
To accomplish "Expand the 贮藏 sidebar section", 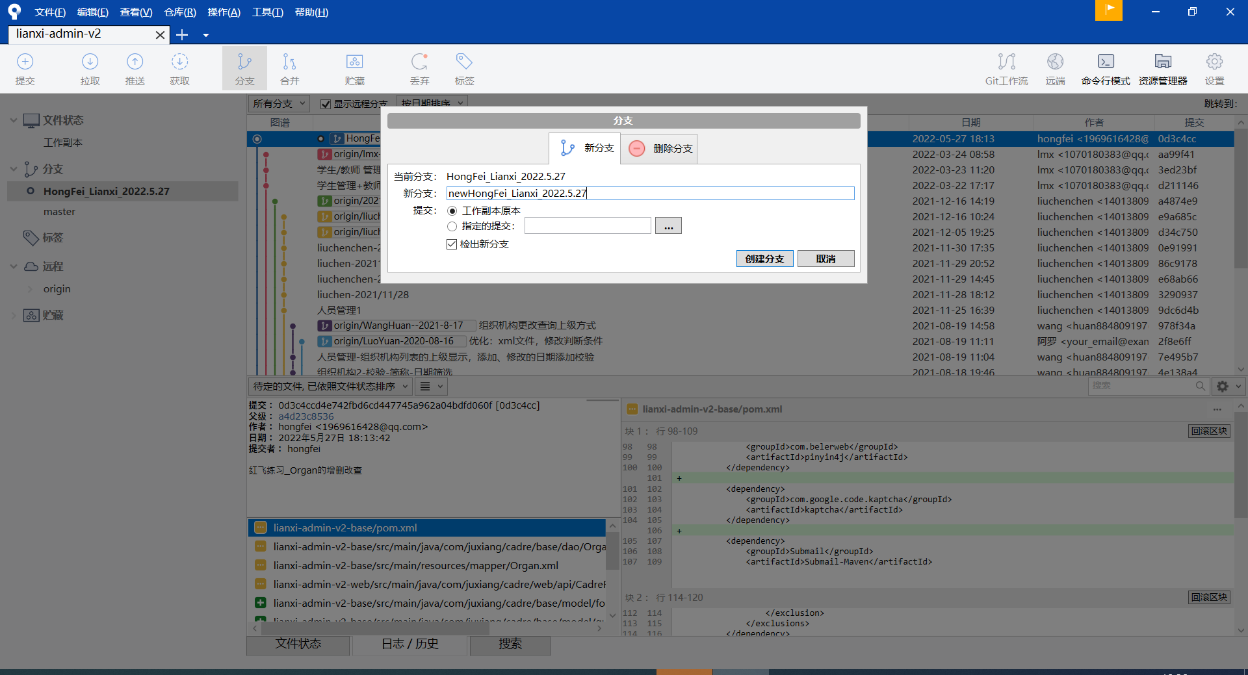I will [x=14, y=316].
